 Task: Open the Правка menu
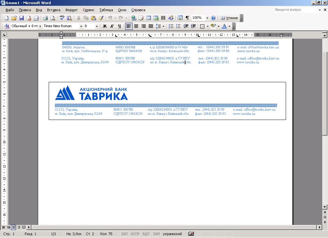click(25, 10)
